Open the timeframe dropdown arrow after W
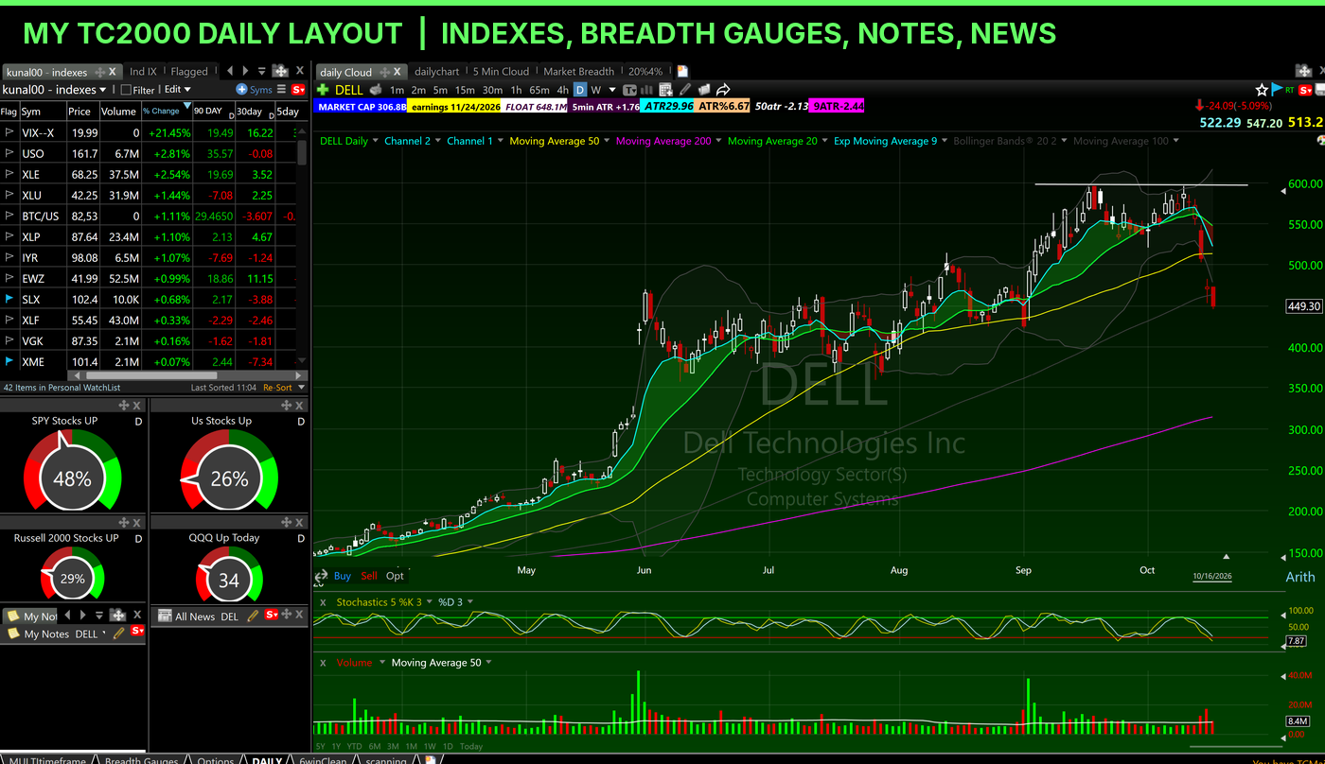The width and height of the screenshot is (1325, 764). 612,90
